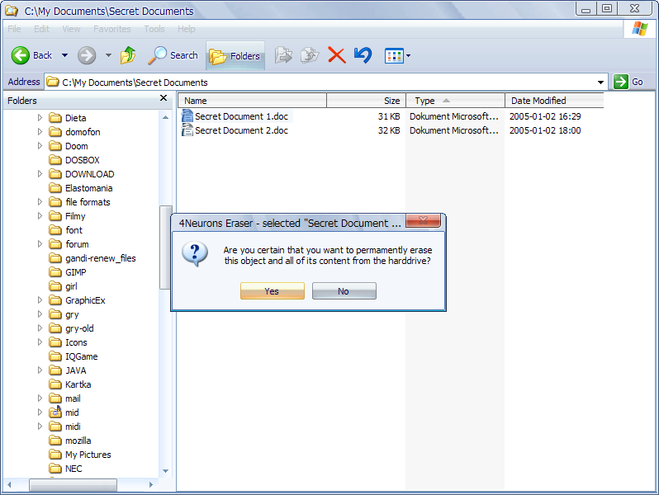Select Secret Document 2.doc file icon
659x495 pixels.
pos(187,130)
